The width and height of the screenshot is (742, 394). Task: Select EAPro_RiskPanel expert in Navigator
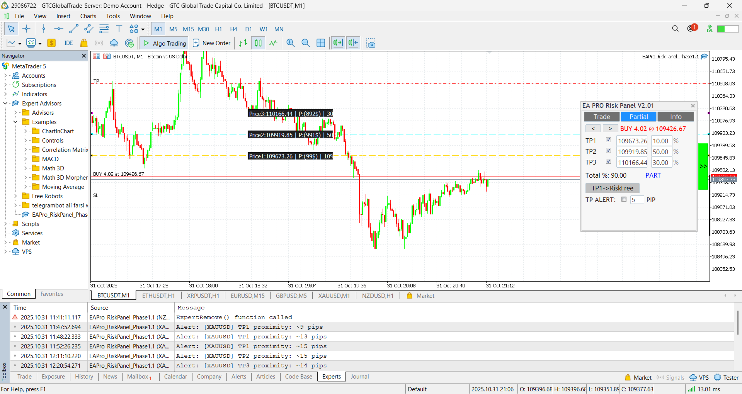coord(55,215)
